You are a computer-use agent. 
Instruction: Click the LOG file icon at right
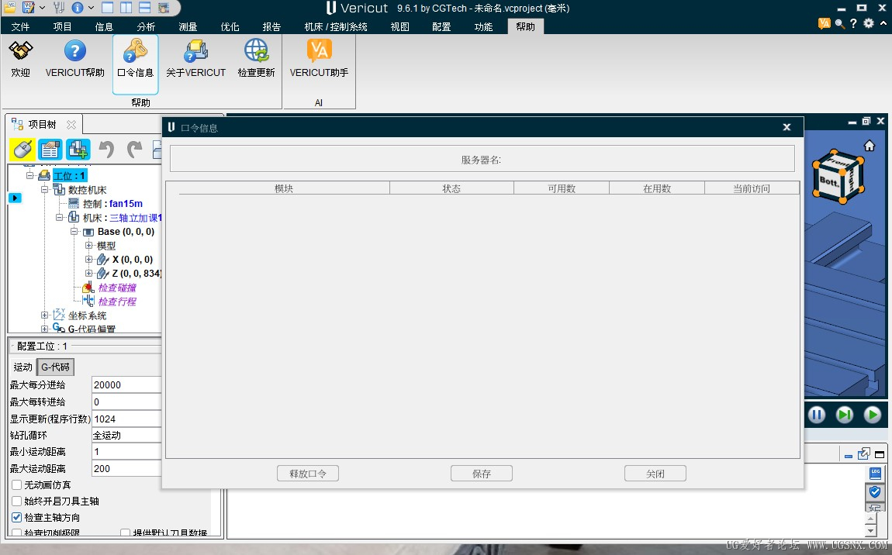[x=875, y=473]
